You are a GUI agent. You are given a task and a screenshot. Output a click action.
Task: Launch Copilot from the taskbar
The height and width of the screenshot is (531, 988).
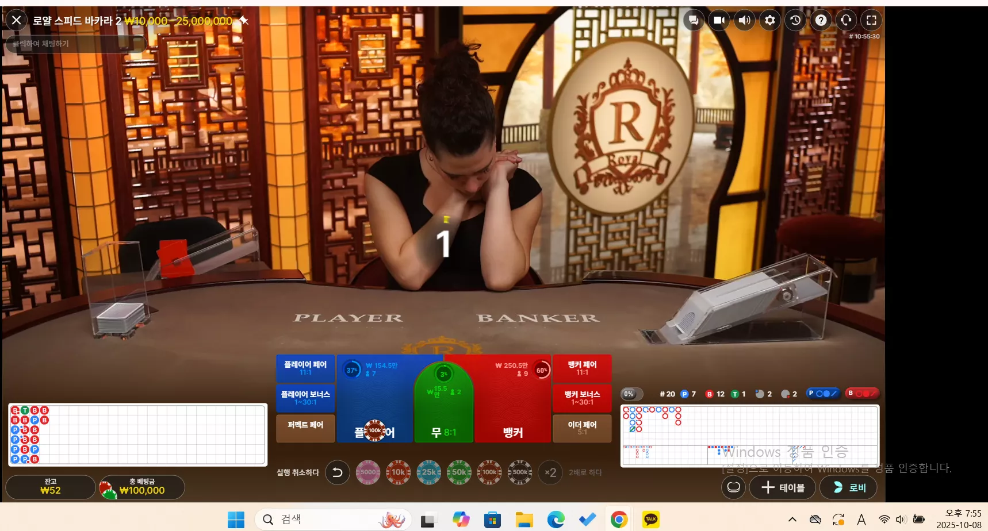[461, 520]
